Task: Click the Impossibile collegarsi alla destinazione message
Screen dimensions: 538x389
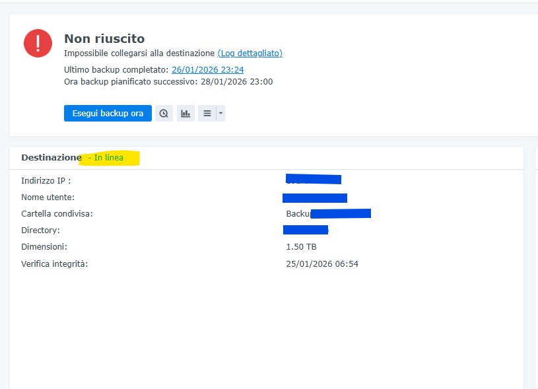Action: 139,53
